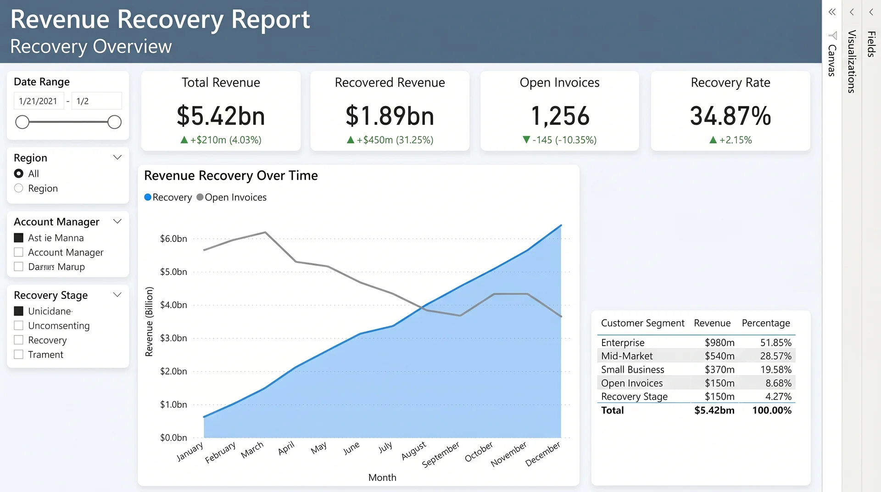The width and height of the screenshot is (881, 492).
Task: Sort by Percentage column header
Action: [766, 323]
